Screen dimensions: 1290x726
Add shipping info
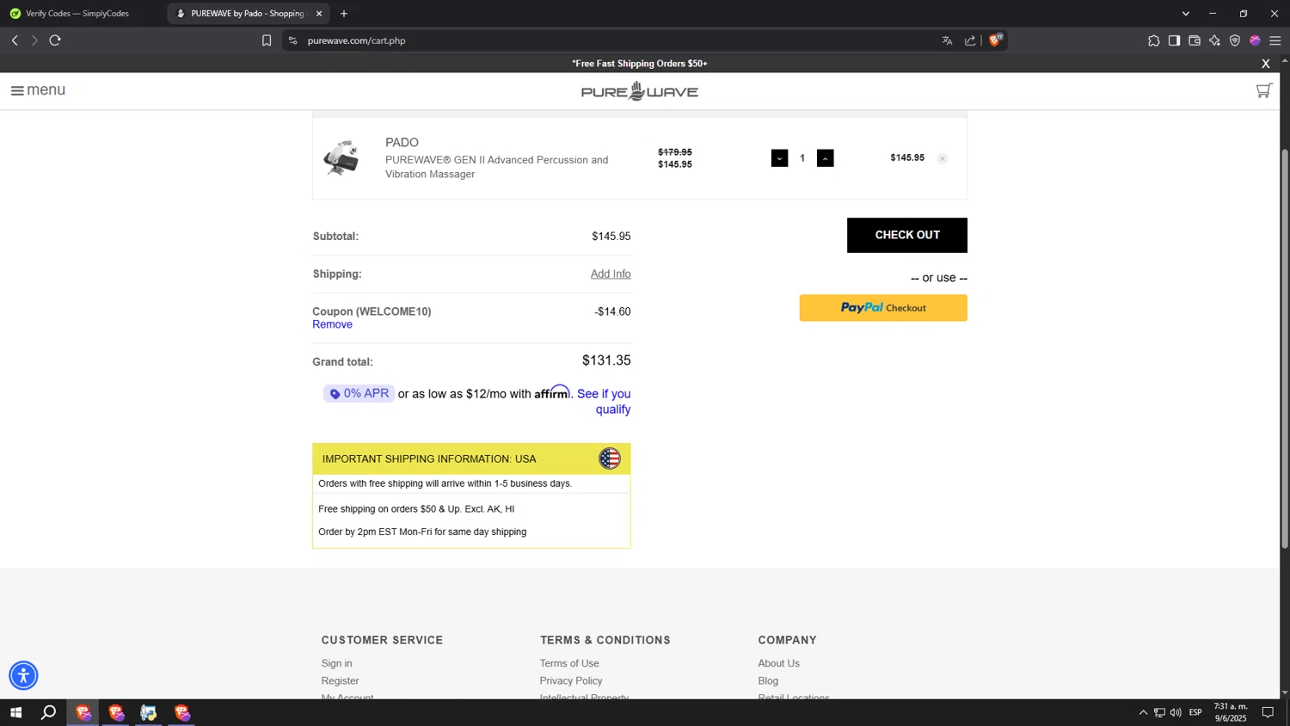point(611,274)
